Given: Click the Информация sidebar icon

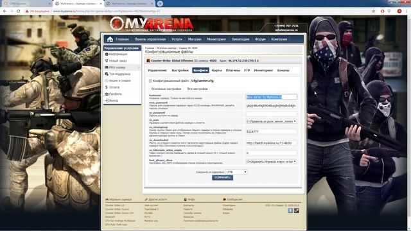Looking at the screenshot, I should [x=107, y=54].
